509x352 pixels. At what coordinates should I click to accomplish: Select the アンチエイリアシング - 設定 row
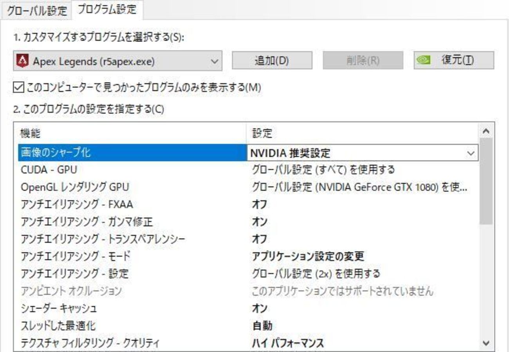coord(248,273)
